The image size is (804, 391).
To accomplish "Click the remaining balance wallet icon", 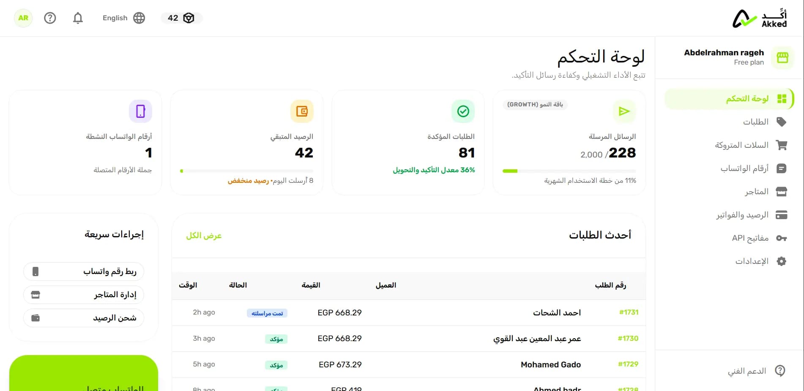I will pos(302,111).
